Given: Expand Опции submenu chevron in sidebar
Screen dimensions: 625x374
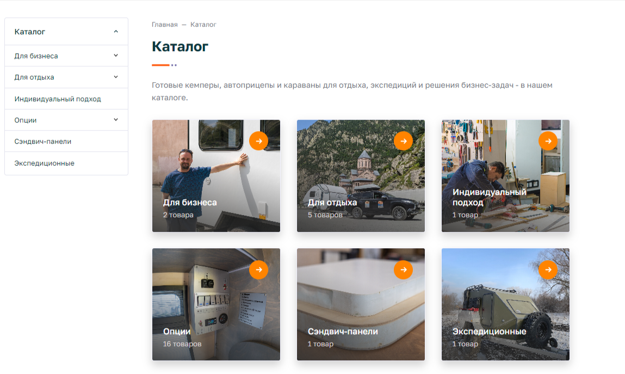Looking at the screenshot, I should click(116, 120).
